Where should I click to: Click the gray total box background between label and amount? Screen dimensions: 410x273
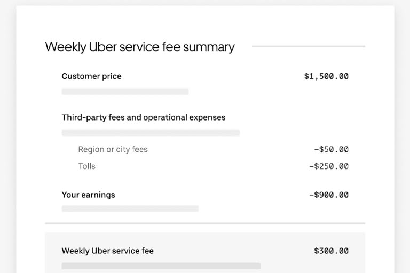(235, 251)
